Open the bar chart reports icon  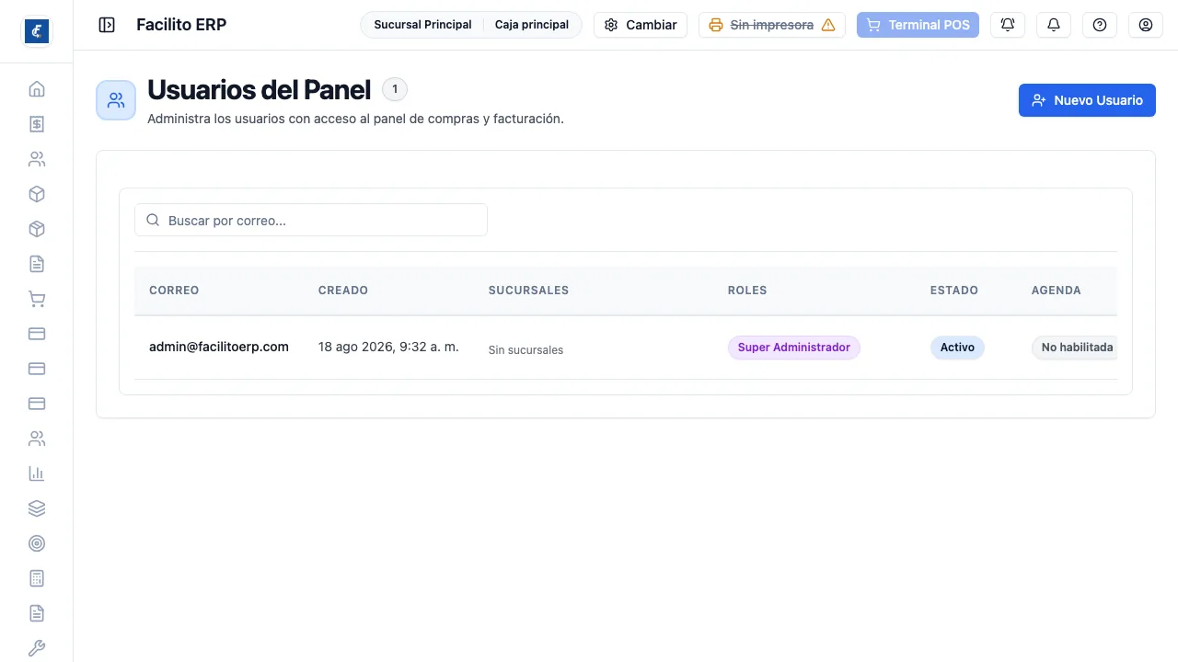[x=37, y=474]
